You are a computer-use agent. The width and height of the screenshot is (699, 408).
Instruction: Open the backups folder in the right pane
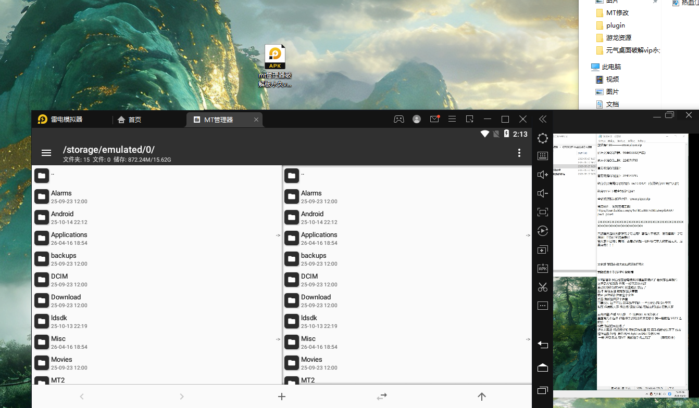[x=407, y=259]
